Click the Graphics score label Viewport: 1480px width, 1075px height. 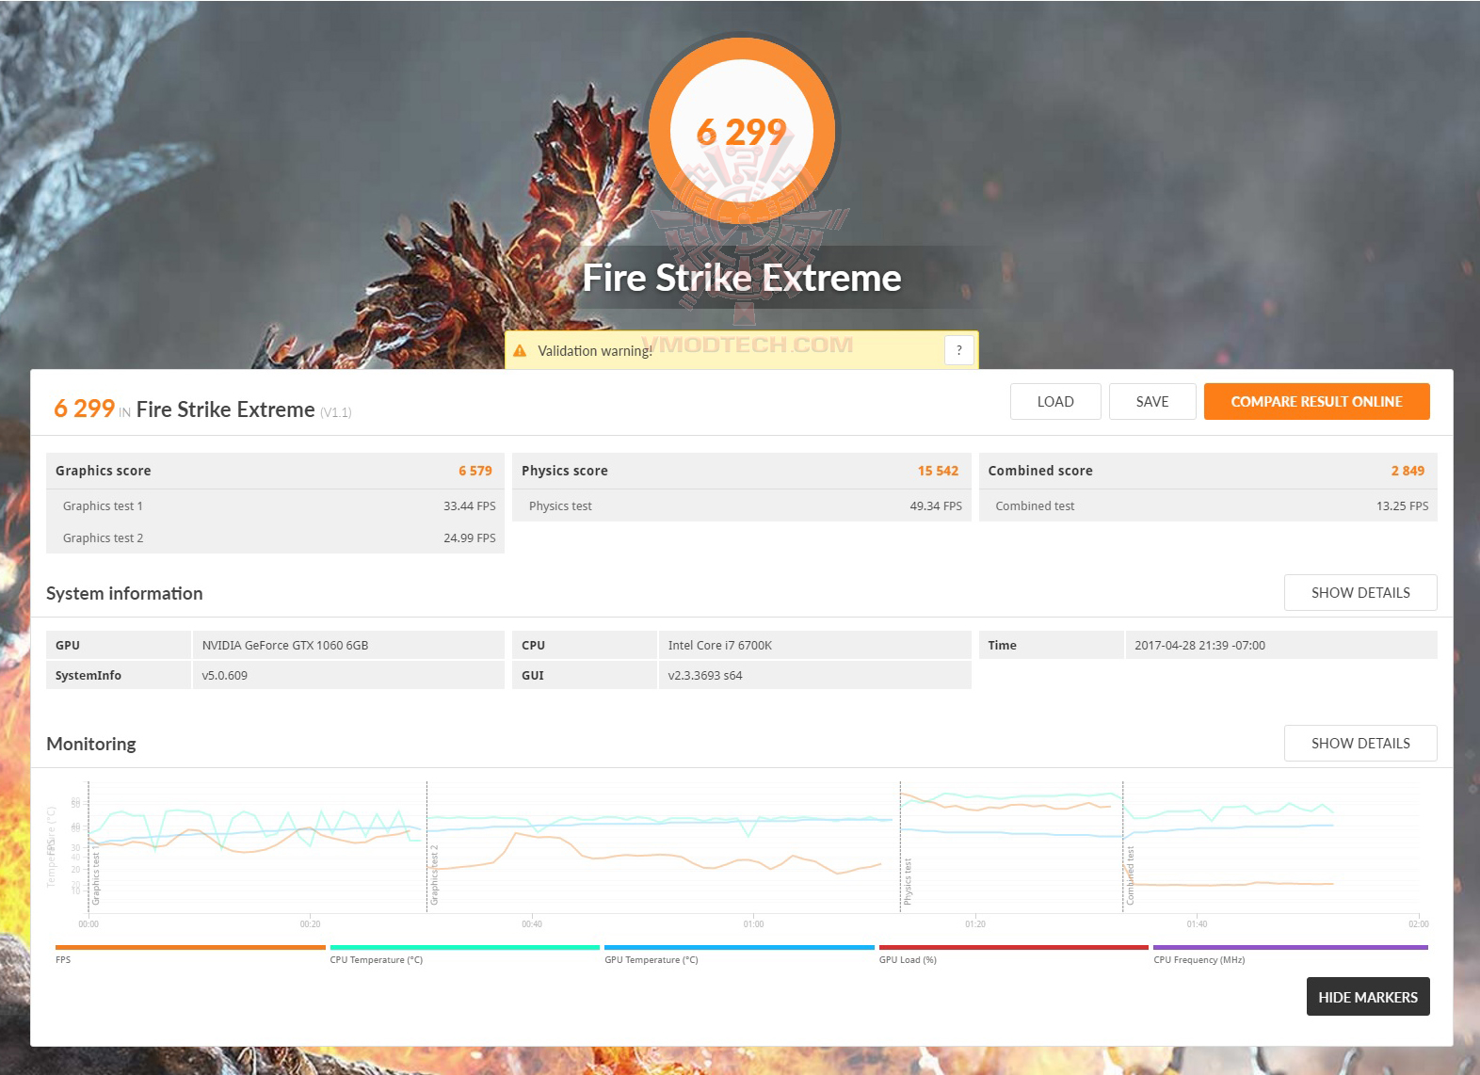coord(104,471)
